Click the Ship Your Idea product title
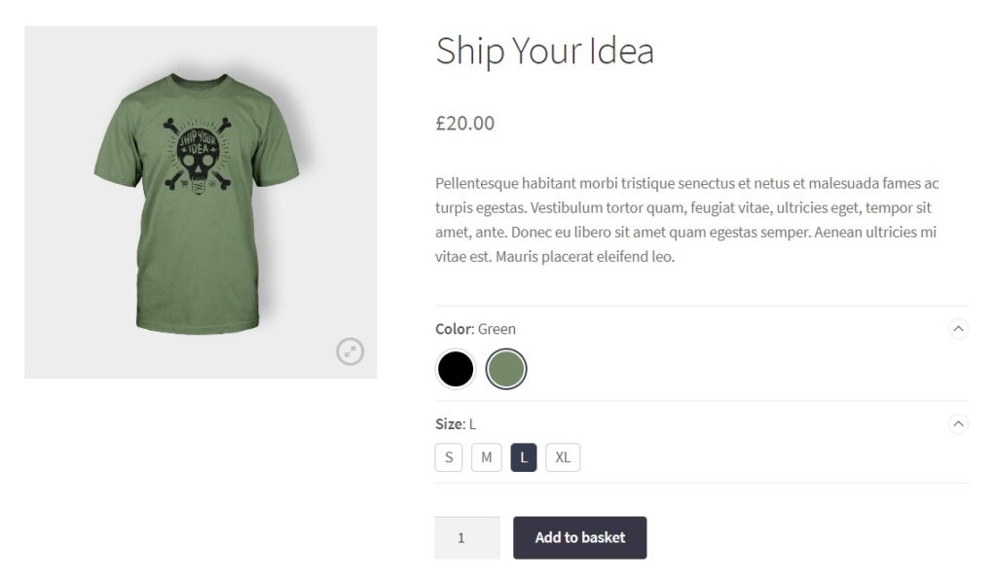 click(544, 52)
